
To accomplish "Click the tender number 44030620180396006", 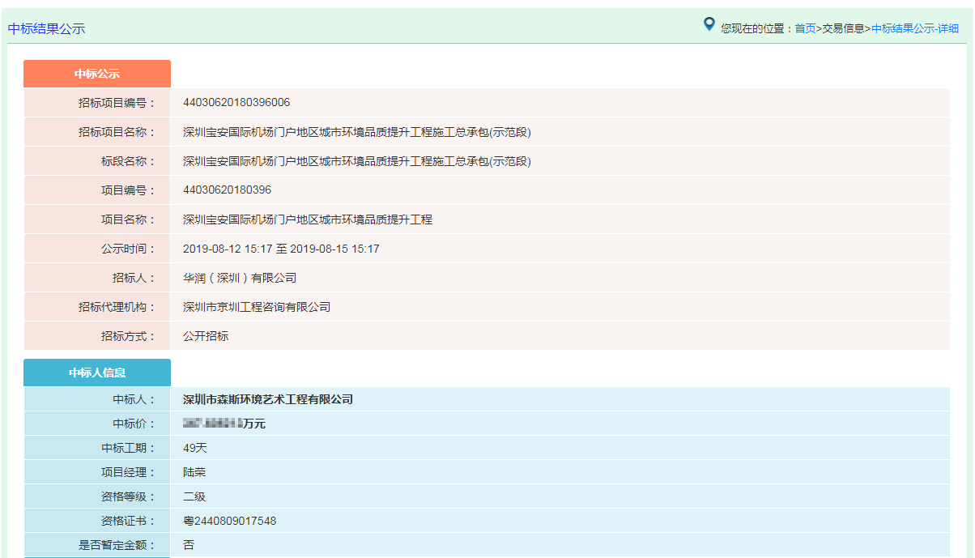I will (x=236, y=103).
